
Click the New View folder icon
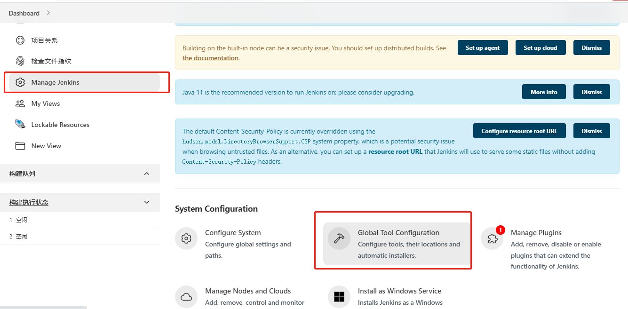coord(20,146)
